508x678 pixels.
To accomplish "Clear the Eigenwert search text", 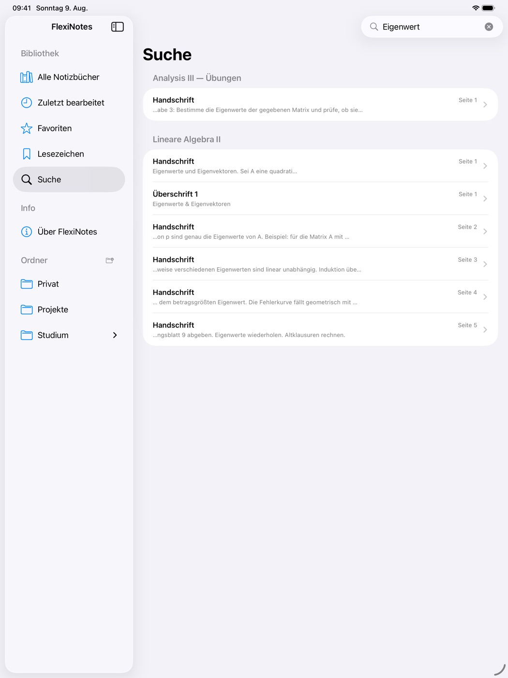I will pos(489,27).
